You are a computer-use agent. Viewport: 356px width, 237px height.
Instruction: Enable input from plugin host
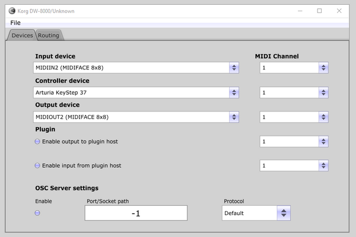[37, 165]
